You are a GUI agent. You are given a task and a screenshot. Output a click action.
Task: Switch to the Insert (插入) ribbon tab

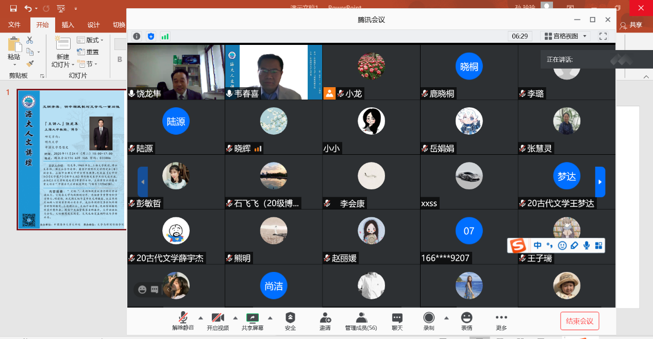point(68,25)
